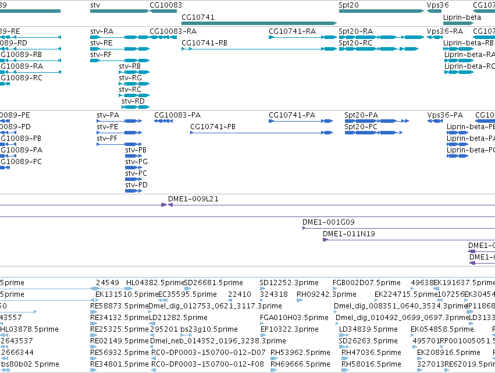Viewport: 495px width, 373px height.
Task: Click the CG10741-RB transcript label
Action: 204,43
